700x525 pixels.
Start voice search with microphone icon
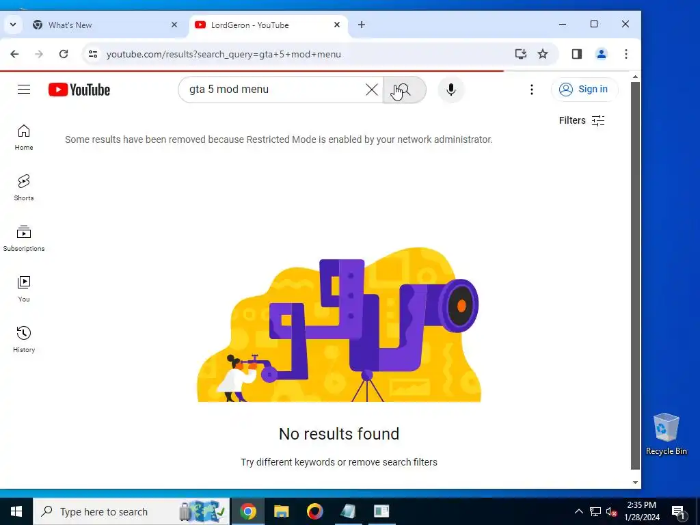coord(451,90)
